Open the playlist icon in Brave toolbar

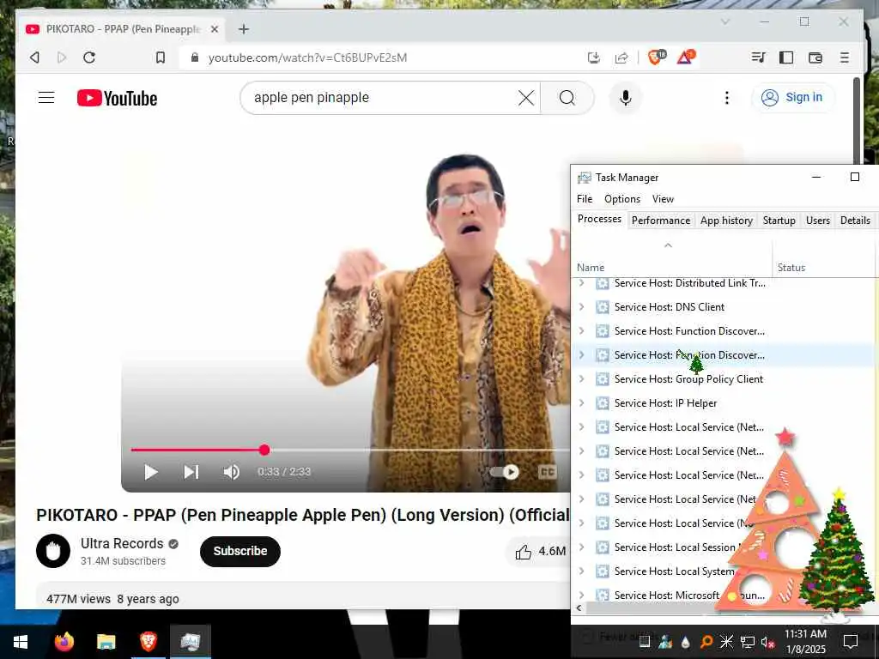tap(758, 57)
